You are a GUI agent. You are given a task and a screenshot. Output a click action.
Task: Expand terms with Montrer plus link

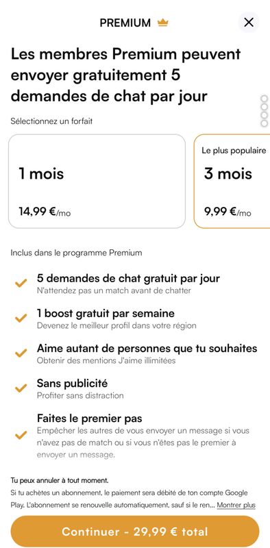tap(236, 505)
